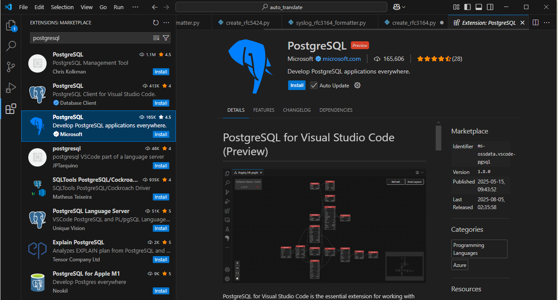The width and height of the screenshot is (558, 300).
Task: Expand the hidden menu bar items
Action: [x=135, y=7]
